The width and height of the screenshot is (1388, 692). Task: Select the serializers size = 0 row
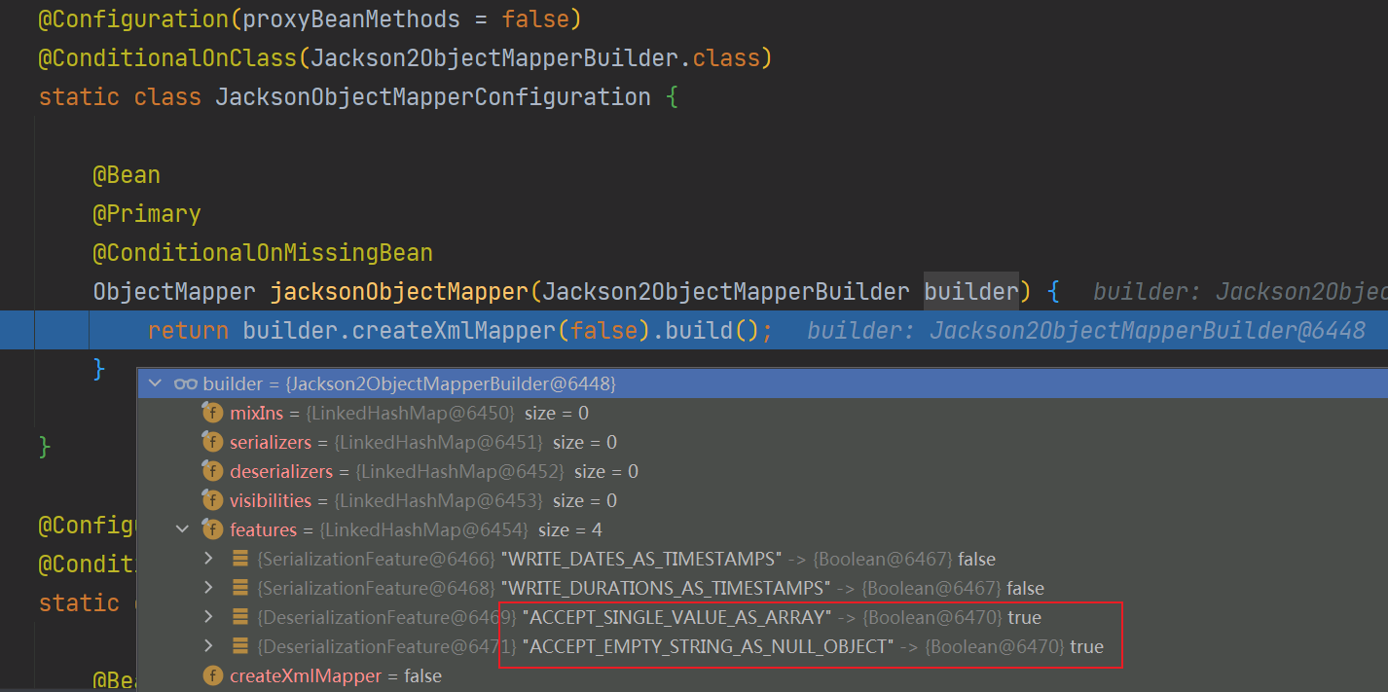tap(762, 442)
